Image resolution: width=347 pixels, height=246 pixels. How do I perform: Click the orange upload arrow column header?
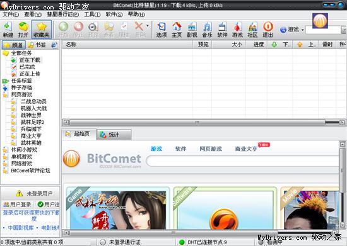pos(300,45)
